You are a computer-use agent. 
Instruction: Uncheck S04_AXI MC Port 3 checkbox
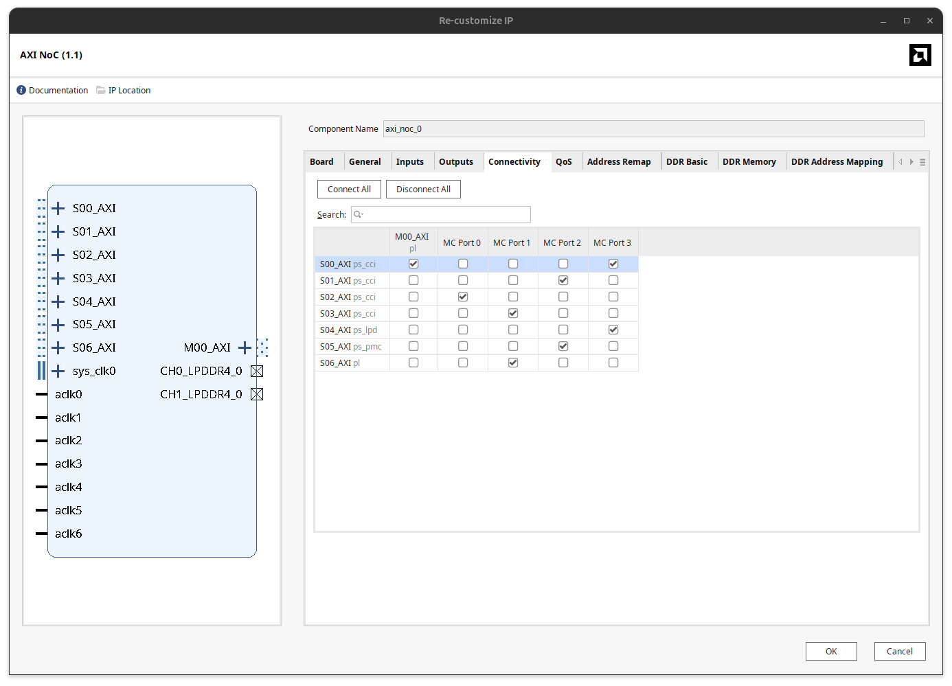pos(613,330)
